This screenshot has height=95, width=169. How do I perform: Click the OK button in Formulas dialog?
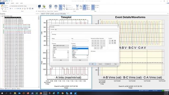(x=92, y=64)
